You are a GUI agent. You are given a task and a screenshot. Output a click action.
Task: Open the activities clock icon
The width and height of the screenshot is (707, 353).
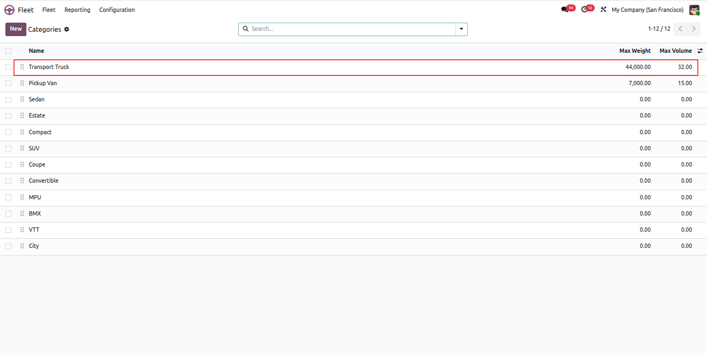[x=585, y=10]
